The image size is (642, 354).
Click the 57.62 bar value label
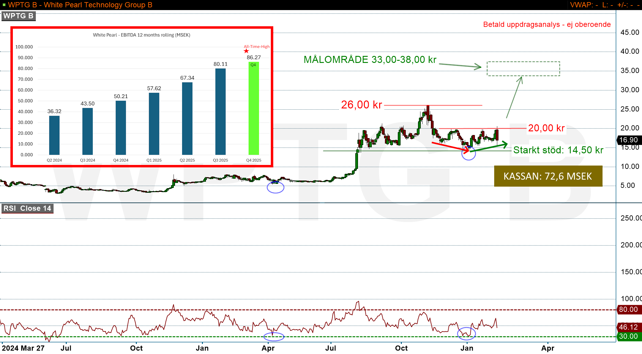pyautogui.click(x=154, y=89)
